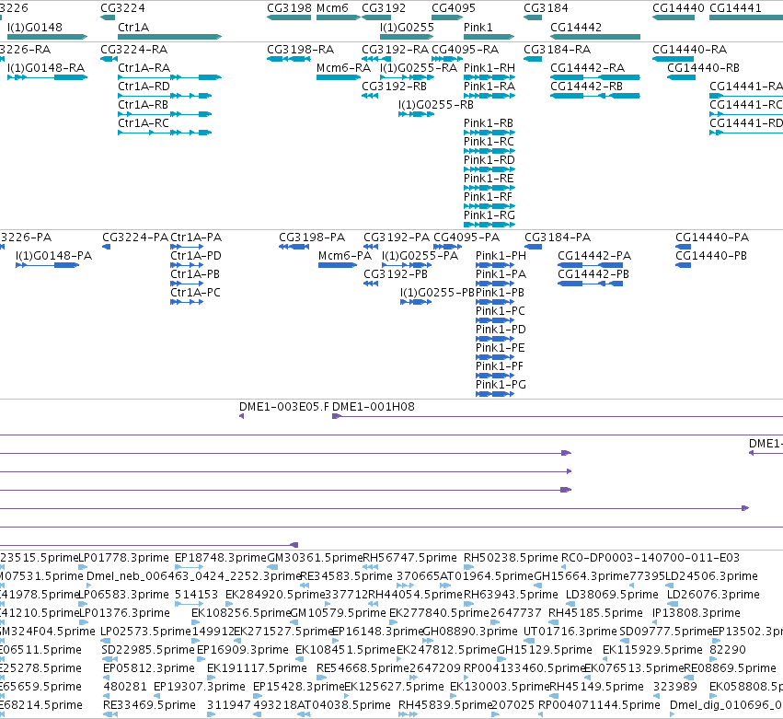This screenshot has height=719, width=783.
Task: Click the Pink1-PG protein label
Action: pyautogui.click(x=501, y=385)
